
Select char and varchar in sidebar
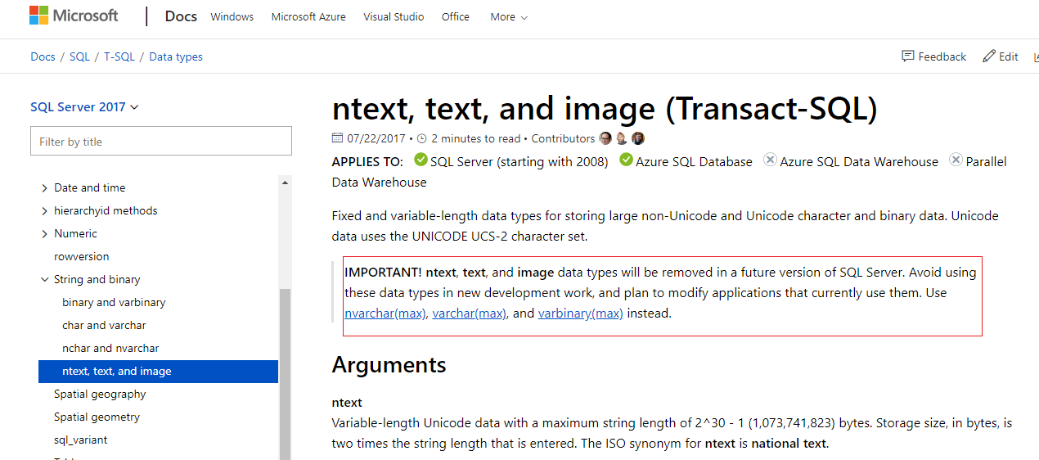[x=104, y=325]
